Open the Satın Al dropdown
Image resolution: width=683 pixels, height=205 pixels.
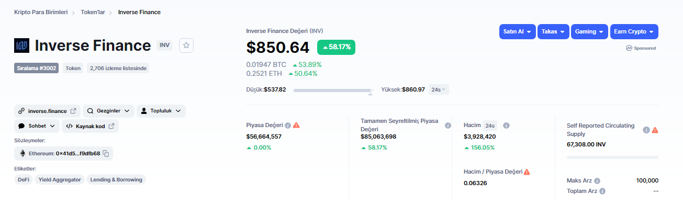pyautogui.click(x=517, y=31)
